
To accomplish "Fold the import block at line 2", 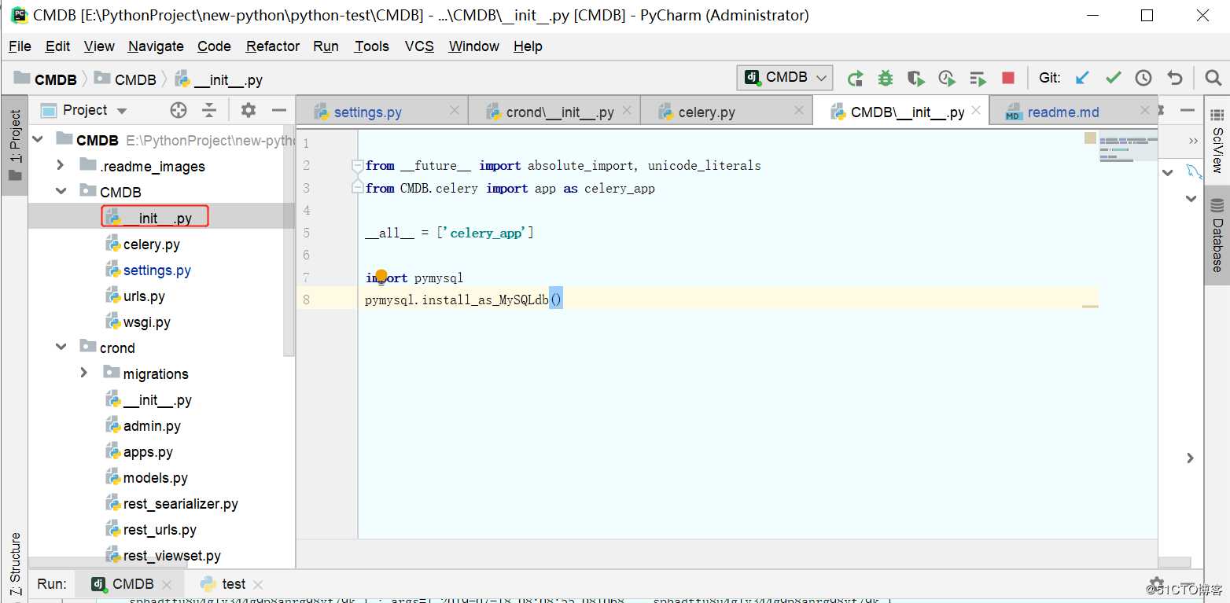I will (x=357, y=166).
